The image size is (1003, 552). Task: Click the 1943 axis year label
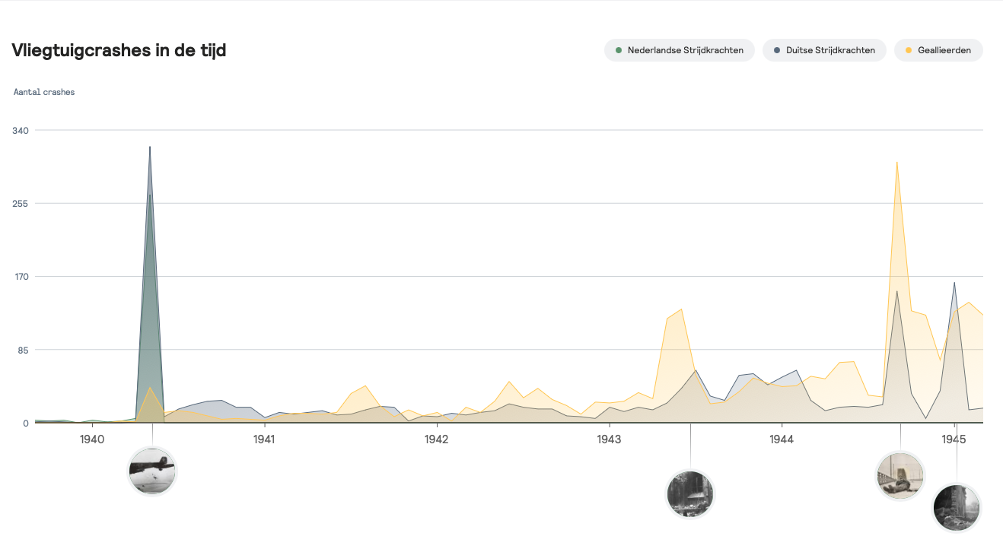coord(609,439)
